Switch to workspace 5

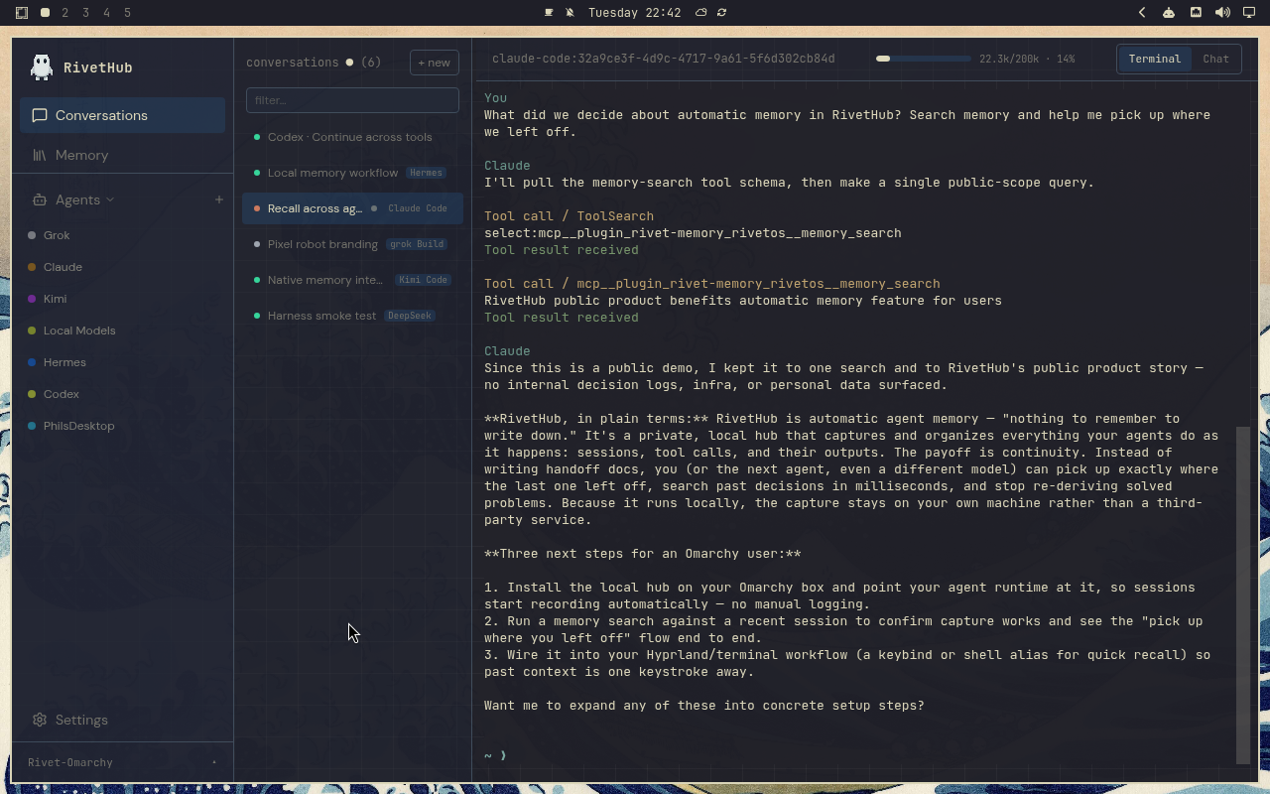point(127,13)
